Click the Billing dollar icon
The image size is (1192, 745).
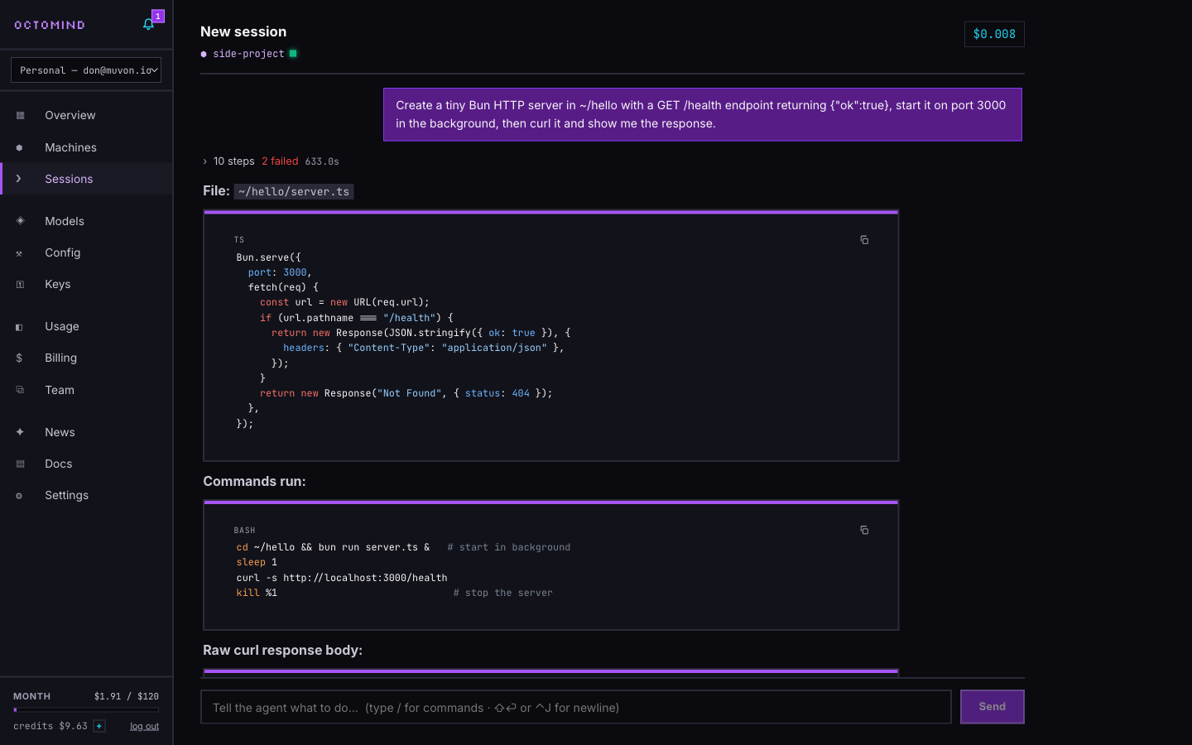point(20,358)
